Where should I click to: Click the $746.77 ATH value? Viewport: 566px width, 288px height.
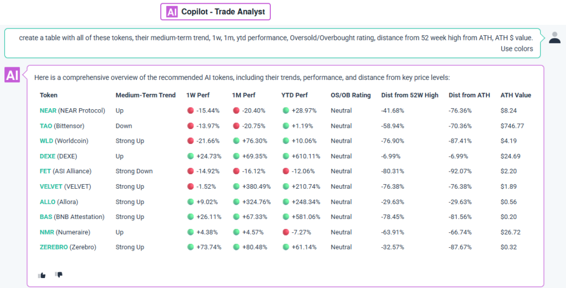pos(512,126)
